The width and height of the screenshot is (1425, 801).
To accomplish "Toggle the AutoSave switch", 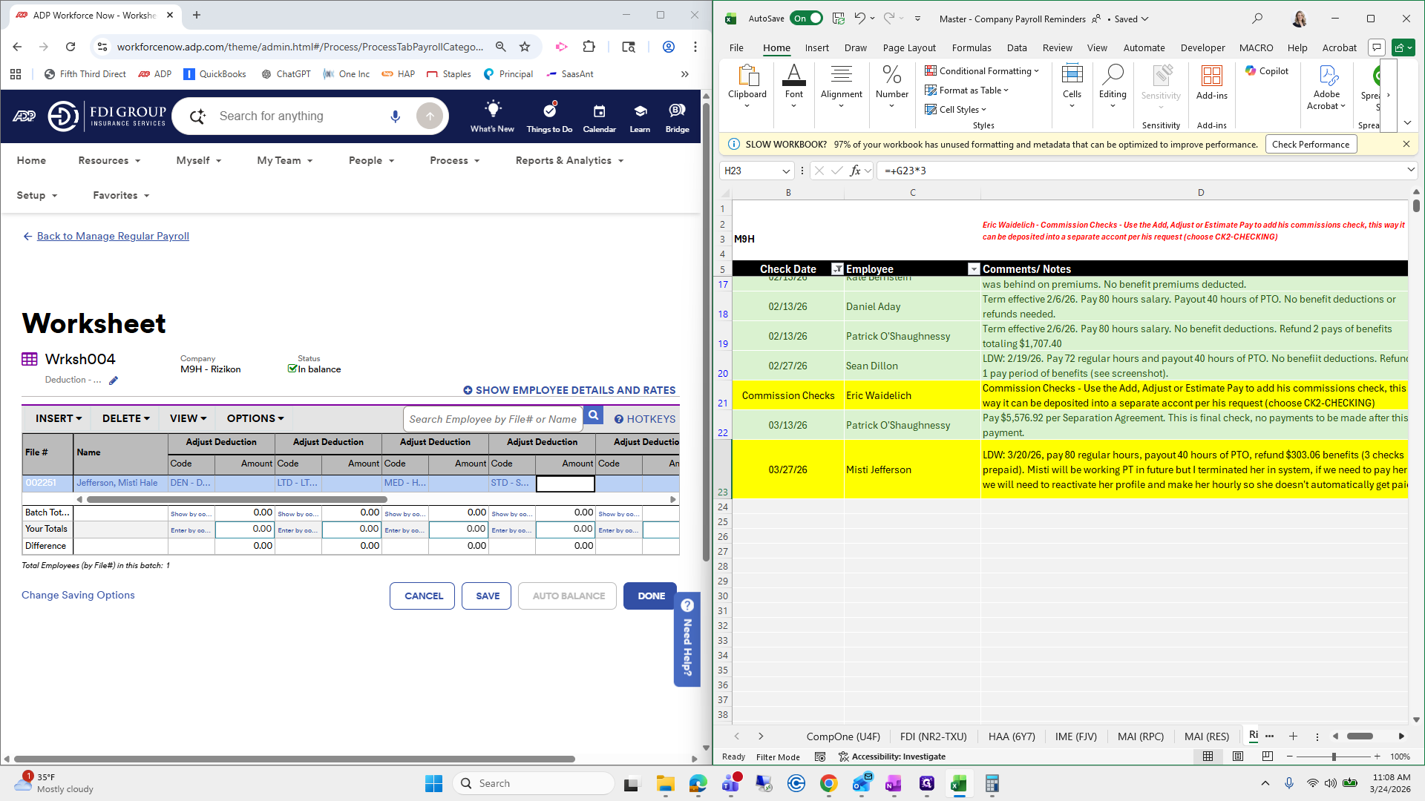I will click(806, 19).
